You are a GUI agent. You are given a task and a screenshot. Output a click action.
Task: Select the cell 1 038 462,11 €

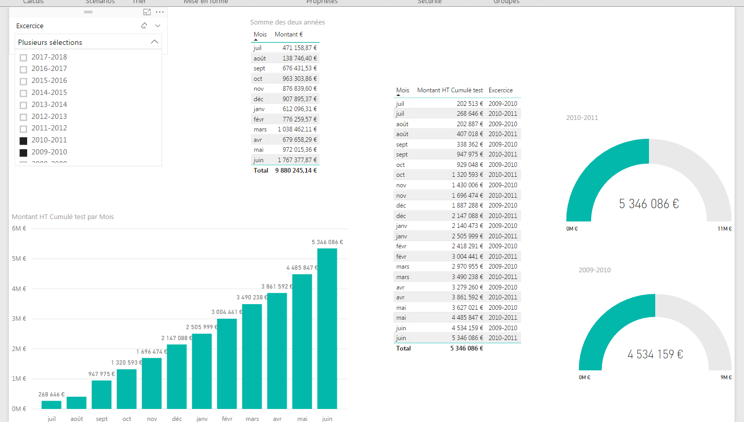click(297, 129)
